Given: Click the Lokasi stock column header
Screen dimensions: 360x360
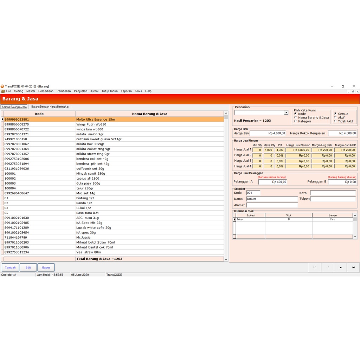Looking at the screenshot, I should (250, 216).
